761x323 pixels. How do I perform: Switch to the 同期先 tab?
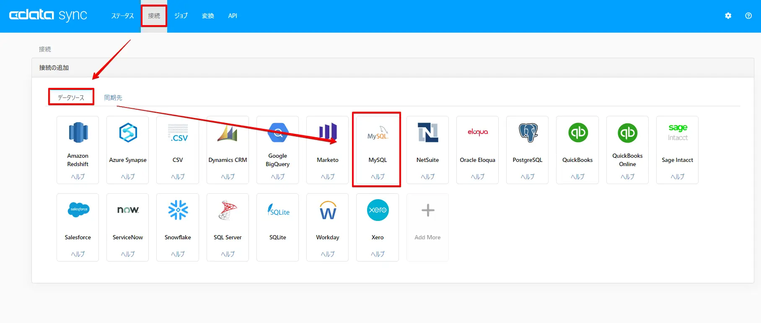pyautogui.click(x=113, y=97)
